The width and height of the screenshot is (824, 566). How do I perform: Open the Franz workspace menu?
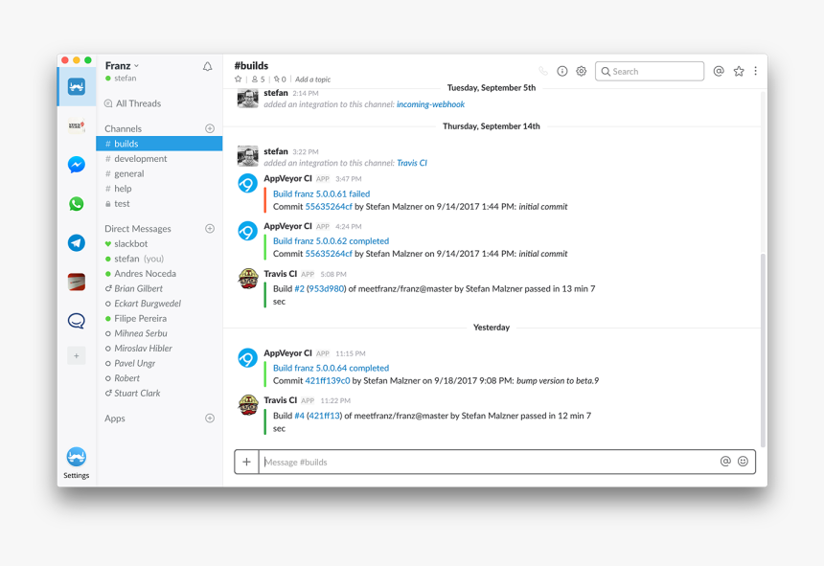coord(122,66)
